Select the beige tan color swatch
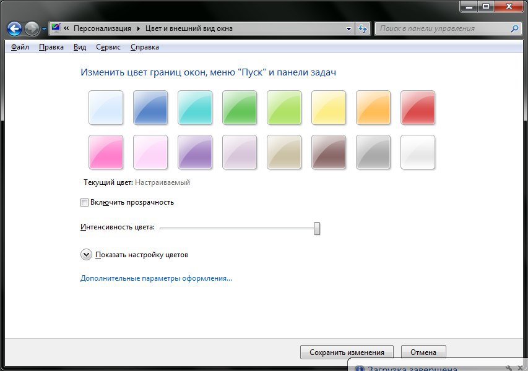 284,152
